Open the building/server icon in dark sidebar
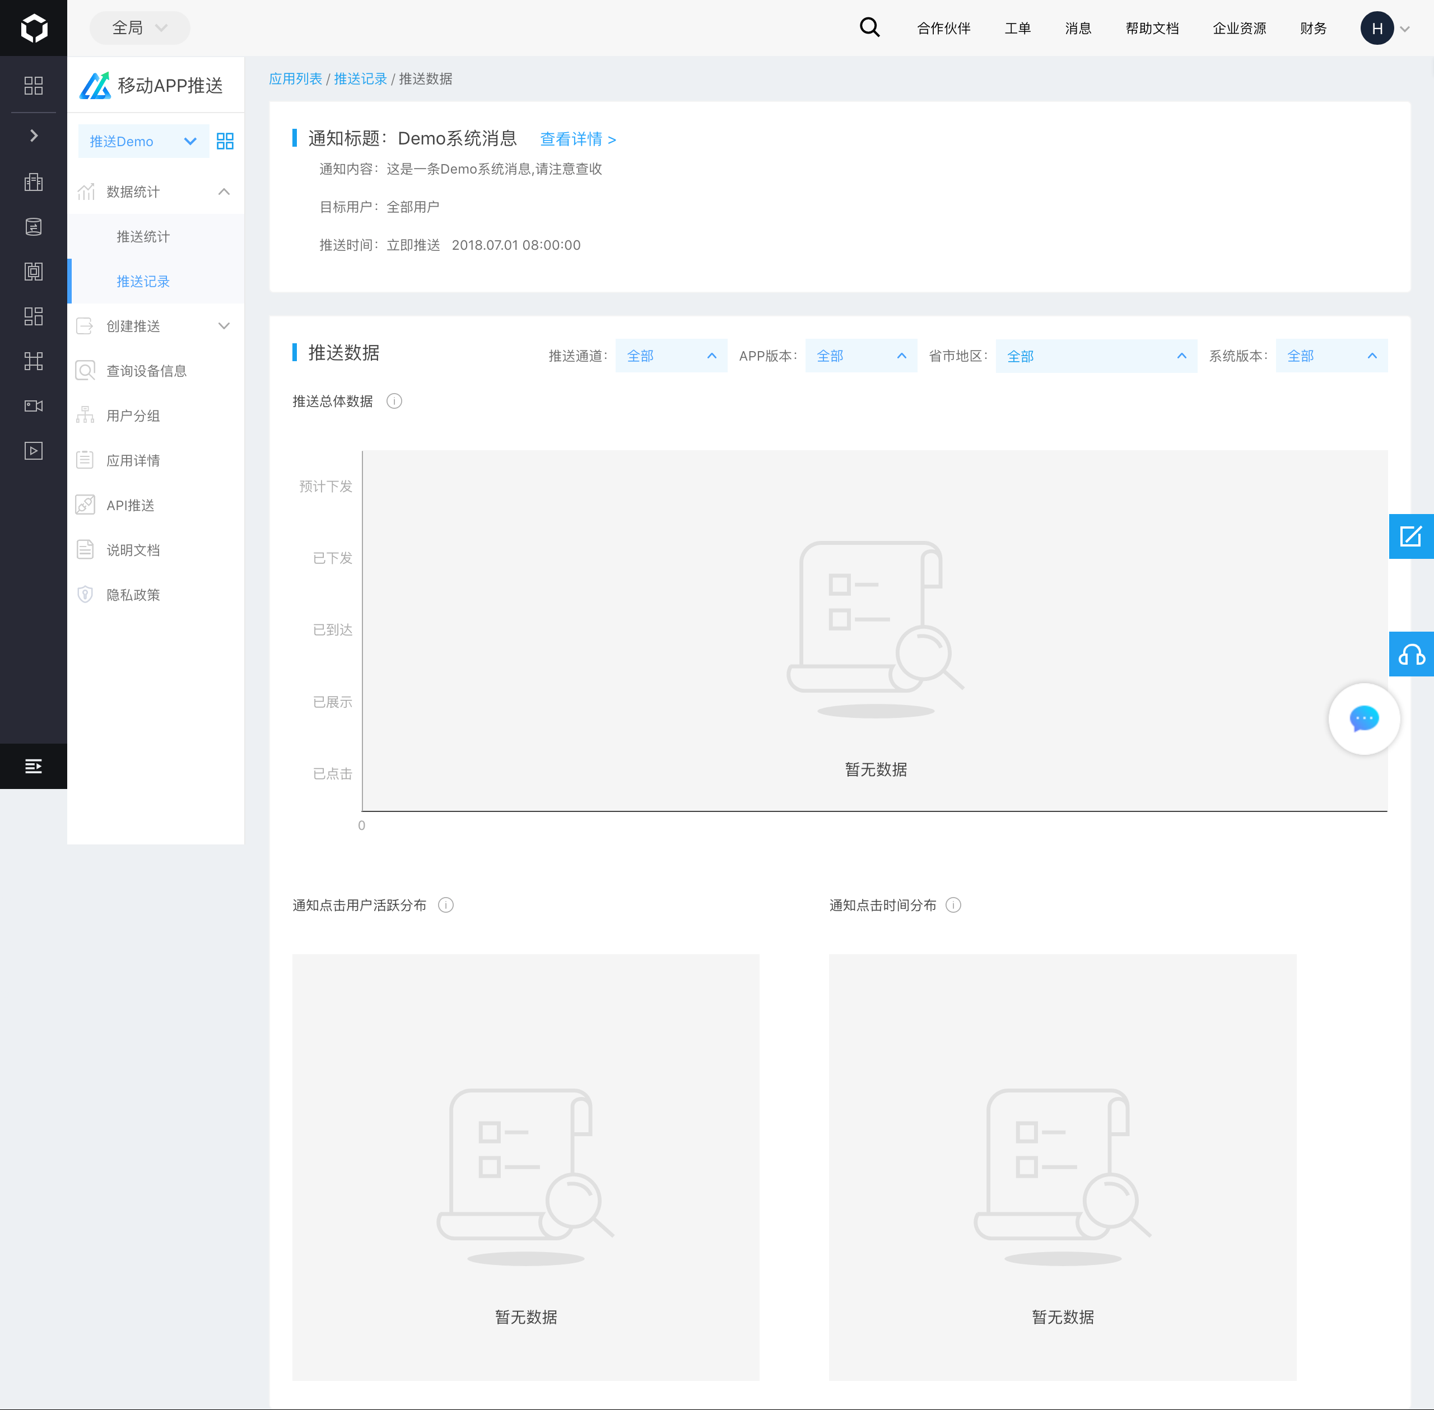The width and height of the screenshot is (1434, 1410). coord(34,182)
